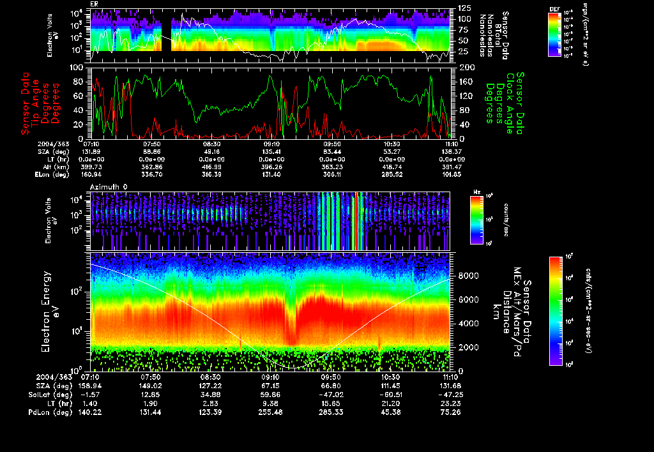Click ELon value 131.40
The height and width of the screenshot is (452, 654).
[271, 175]
